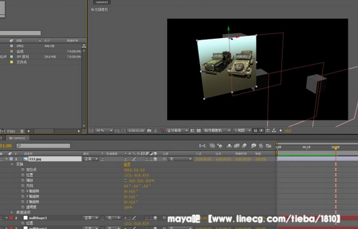The image size is (358, 229).
Task: Toggle mask and shape path visibility icon
Action: pyautogui.click(x=123, y=130)
